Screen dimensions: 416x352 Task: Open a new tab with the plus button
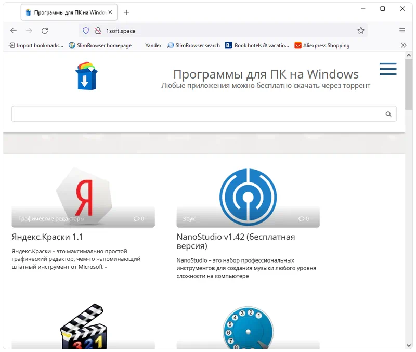(x=126, y=12)
